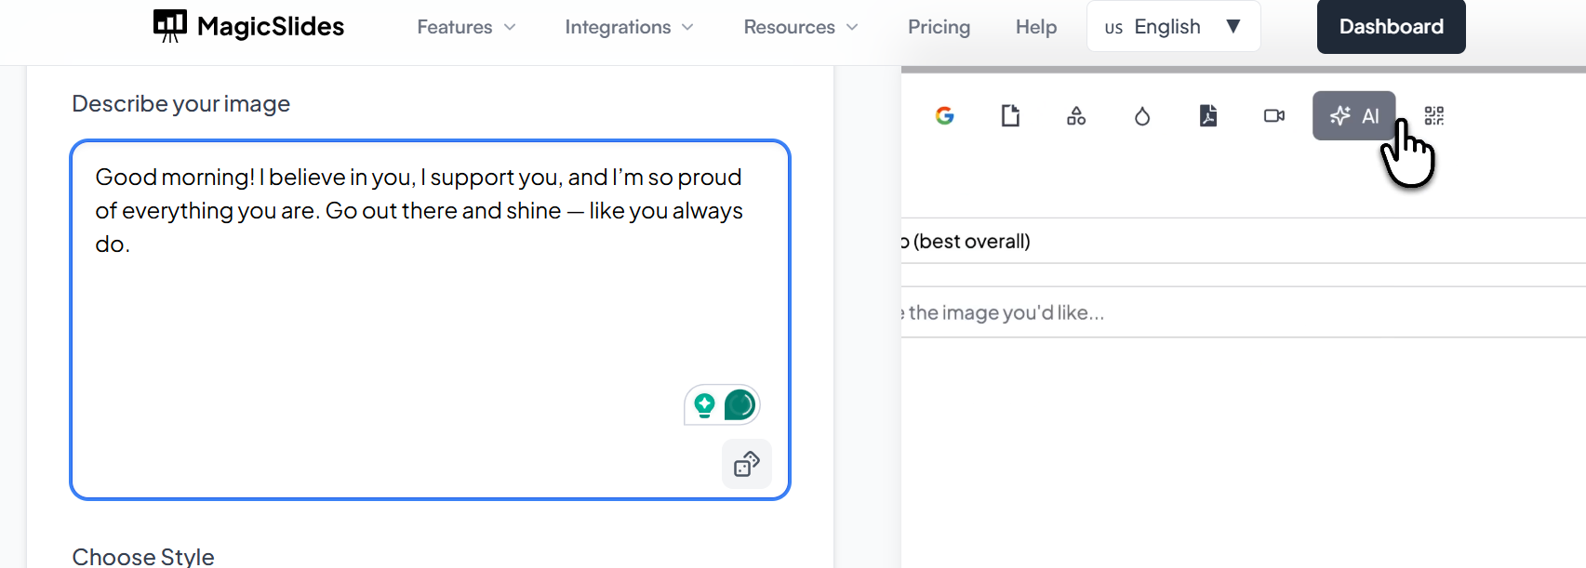Open the shapes tool icon
The width and height of the screenshot is (1586, 568).
pos(1076,116)
